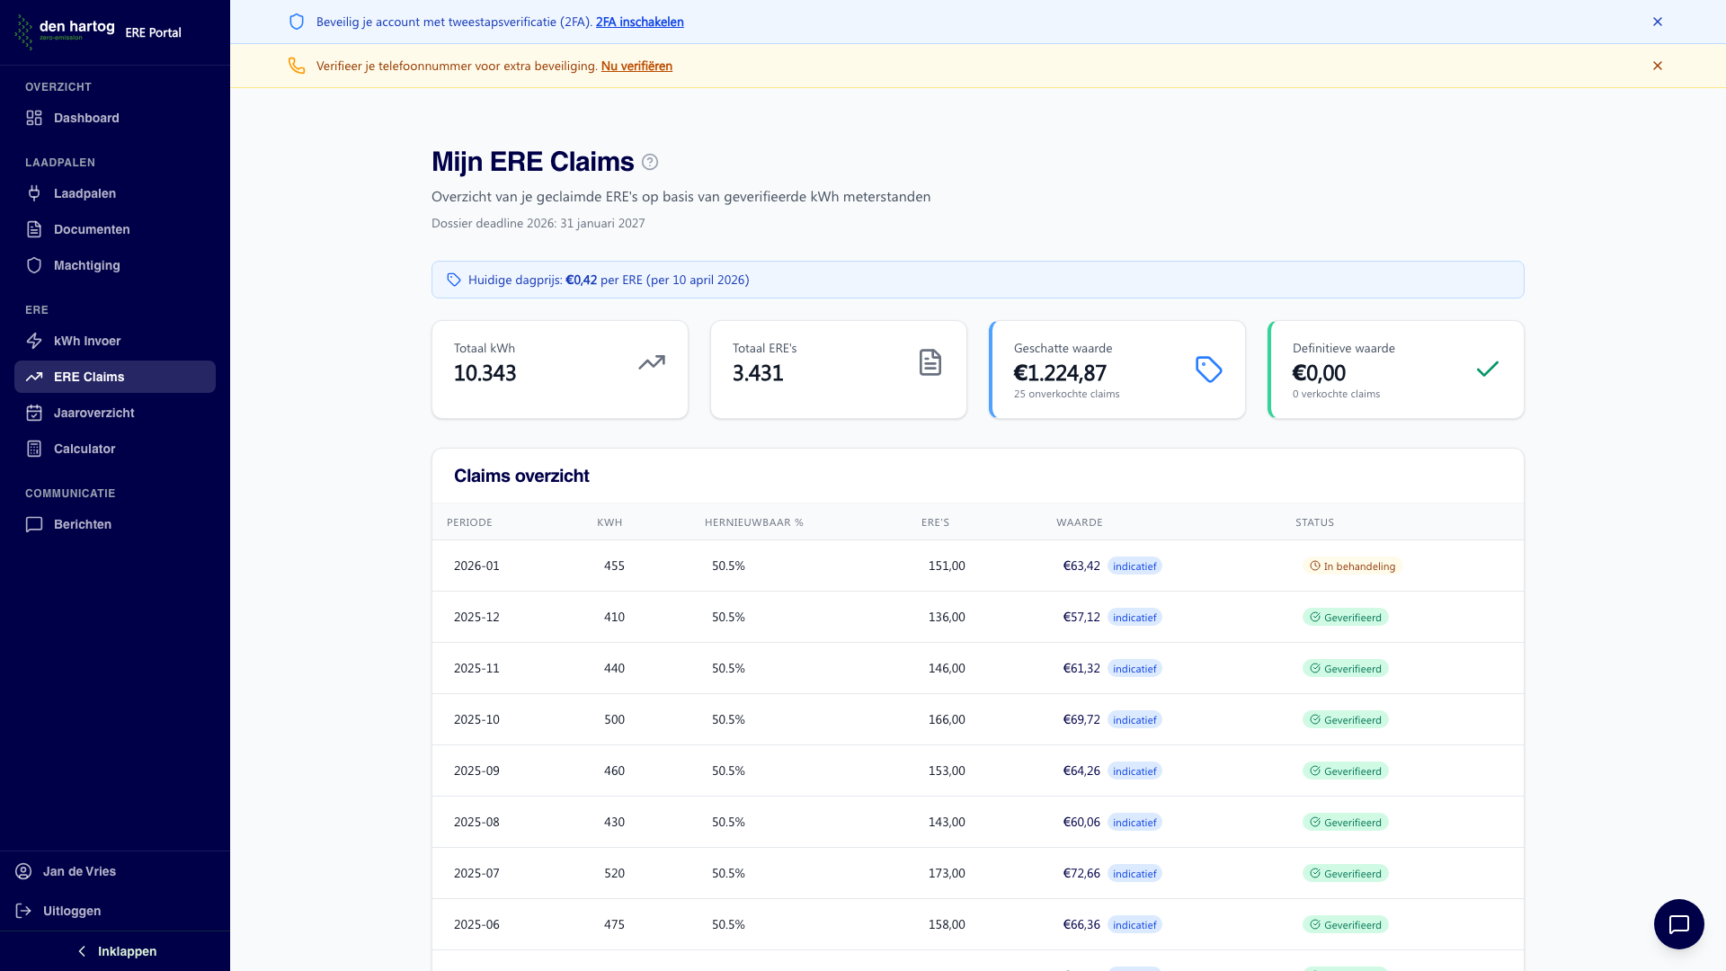1726x971 pixels.
Task: Click the Totaal kWh figure 10.343
Action: pyautogui.click(x=485, y=373)
